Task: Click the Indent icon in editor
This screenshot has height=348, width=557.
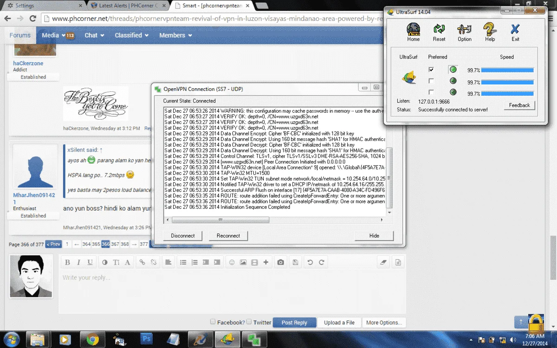Action: click(217, 262)
